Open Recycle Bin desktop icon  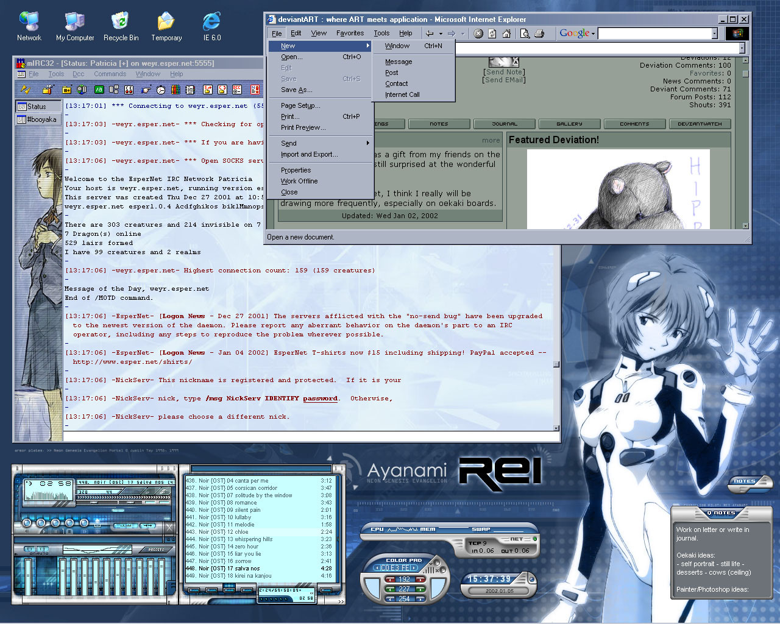(x=121, y=26)
